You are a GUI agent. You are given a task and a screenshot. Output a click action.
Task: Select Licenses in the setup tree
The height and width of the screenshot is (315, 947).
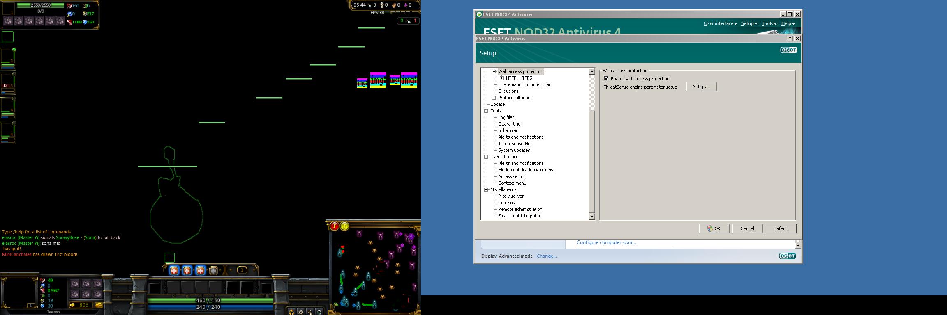tap(506, 203)
